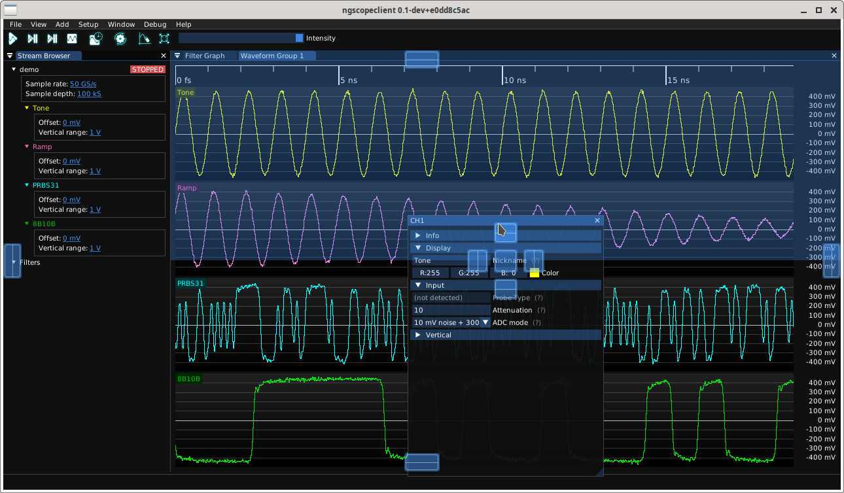
Task: Expand the Vertical section in CH1 dialog
Action: (505, 335)
